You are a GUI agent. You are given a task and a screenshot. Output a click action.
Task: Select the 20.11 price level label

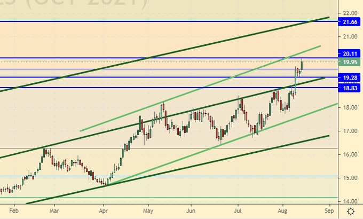click(350, 53)
